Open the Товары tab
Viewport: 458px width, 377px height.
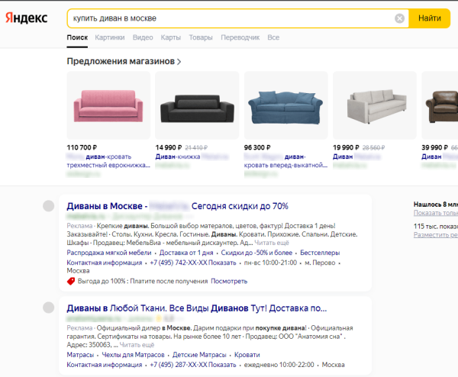tap(201, 37)
